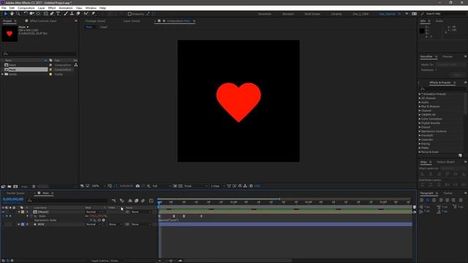Select the Eraser tool

(78, 14)
